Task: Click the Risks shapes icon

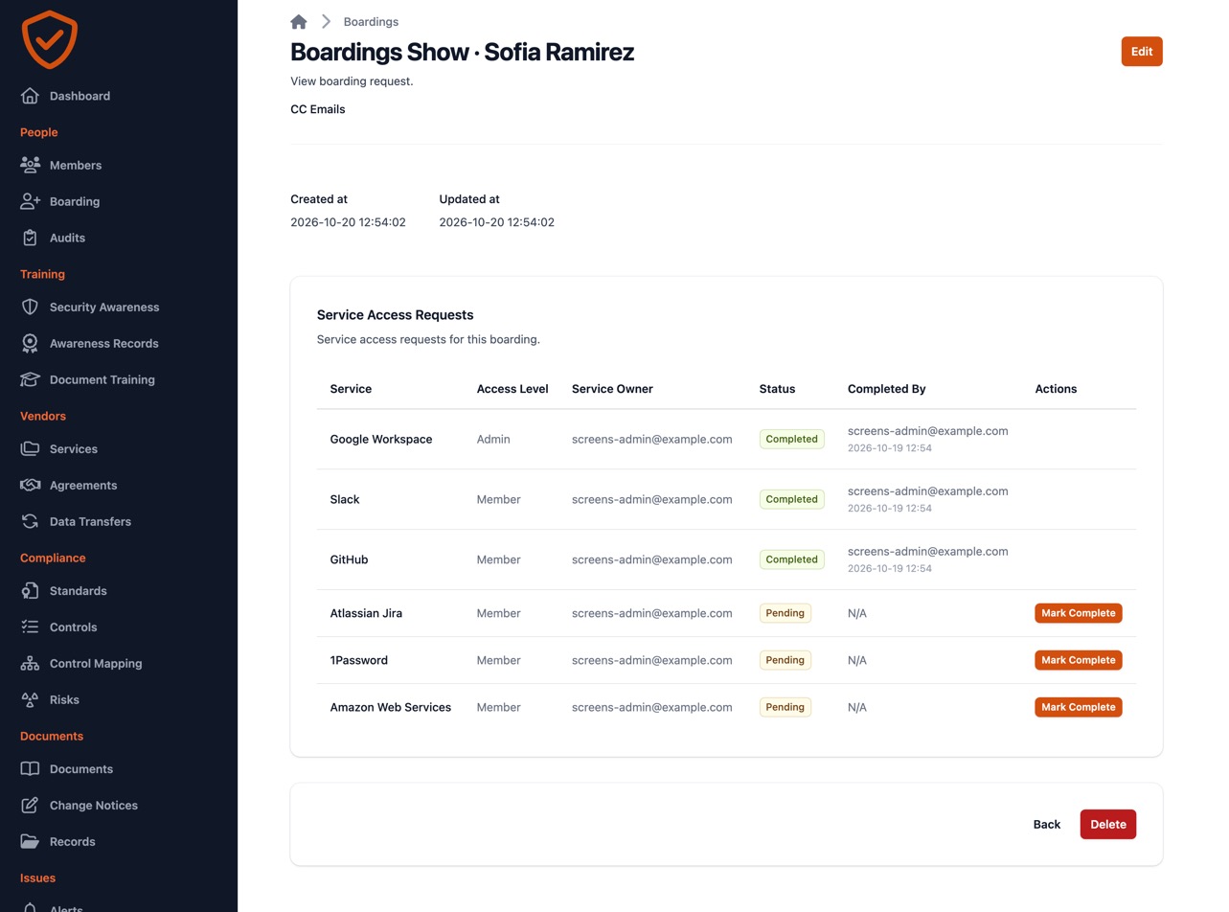Action: (x=30, y=699)
